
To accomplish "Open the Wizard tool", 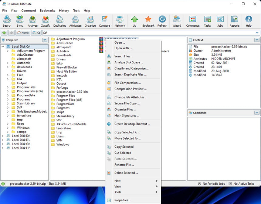I will tap(177, 21).
